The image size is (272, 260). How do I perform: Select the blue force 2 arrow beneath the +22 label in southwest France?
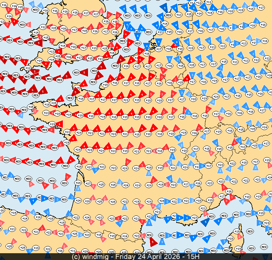click(125, 207)
